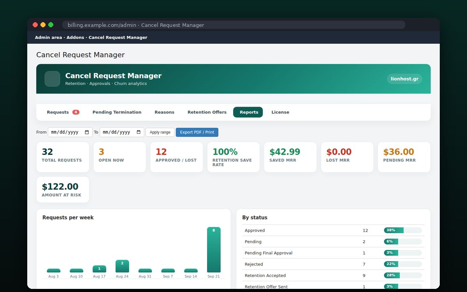Click the Pending 6% progress bar

[403, 241]
